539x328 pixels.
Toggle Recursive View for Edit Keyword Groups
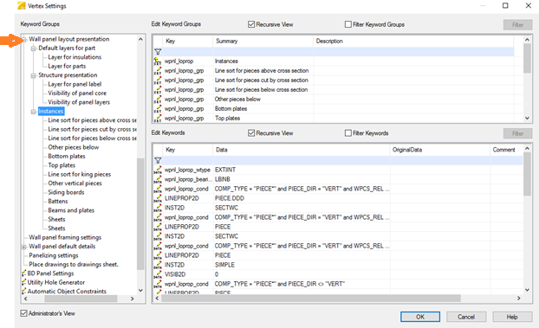251,24
